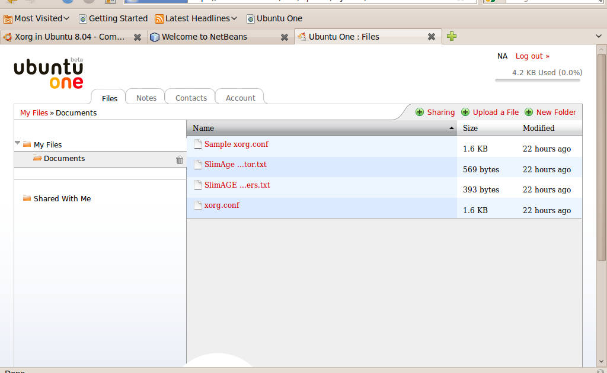Select Shared With Me folder
The height and width of the screenshot is (373, 607).
point(62,198)
